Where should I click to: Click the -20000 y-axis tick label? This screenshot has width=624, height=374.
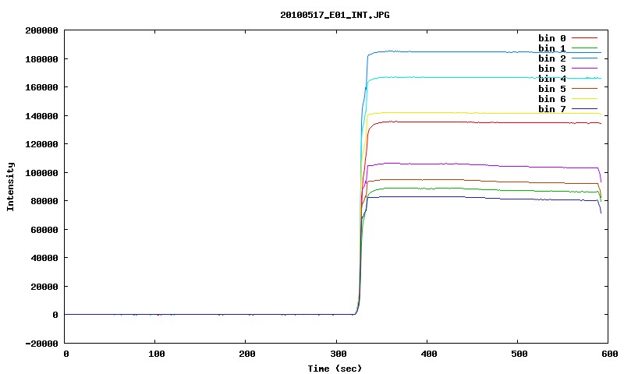point(41,344)
